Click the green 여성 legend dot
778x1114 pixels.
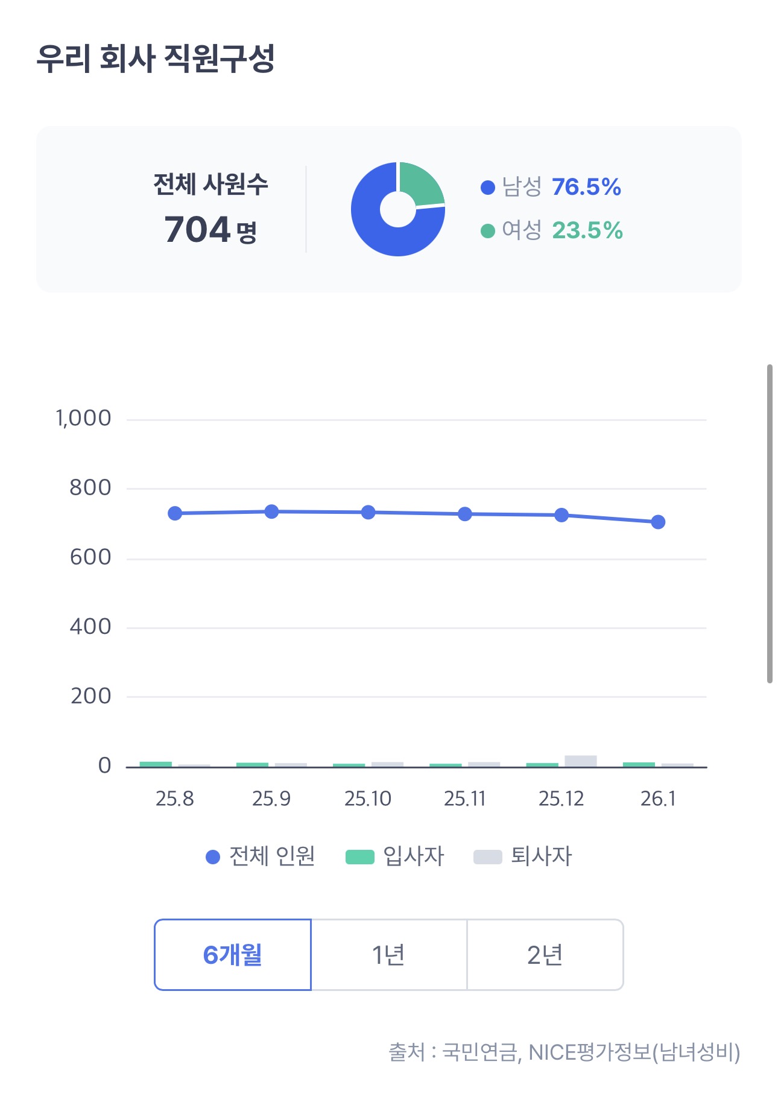488,231
